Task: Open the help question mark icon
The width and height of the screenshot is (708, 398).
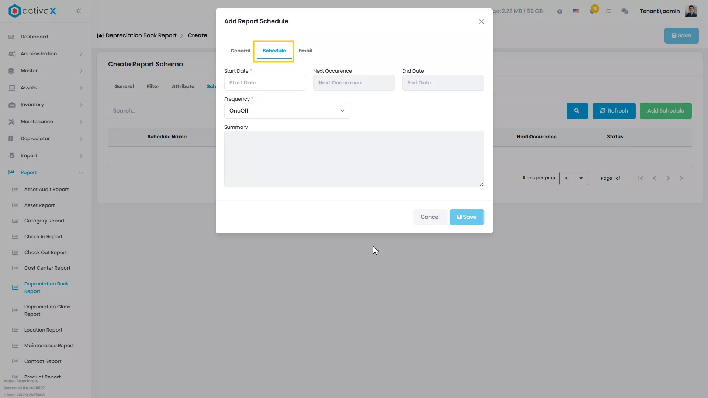Action: (560, 11)
